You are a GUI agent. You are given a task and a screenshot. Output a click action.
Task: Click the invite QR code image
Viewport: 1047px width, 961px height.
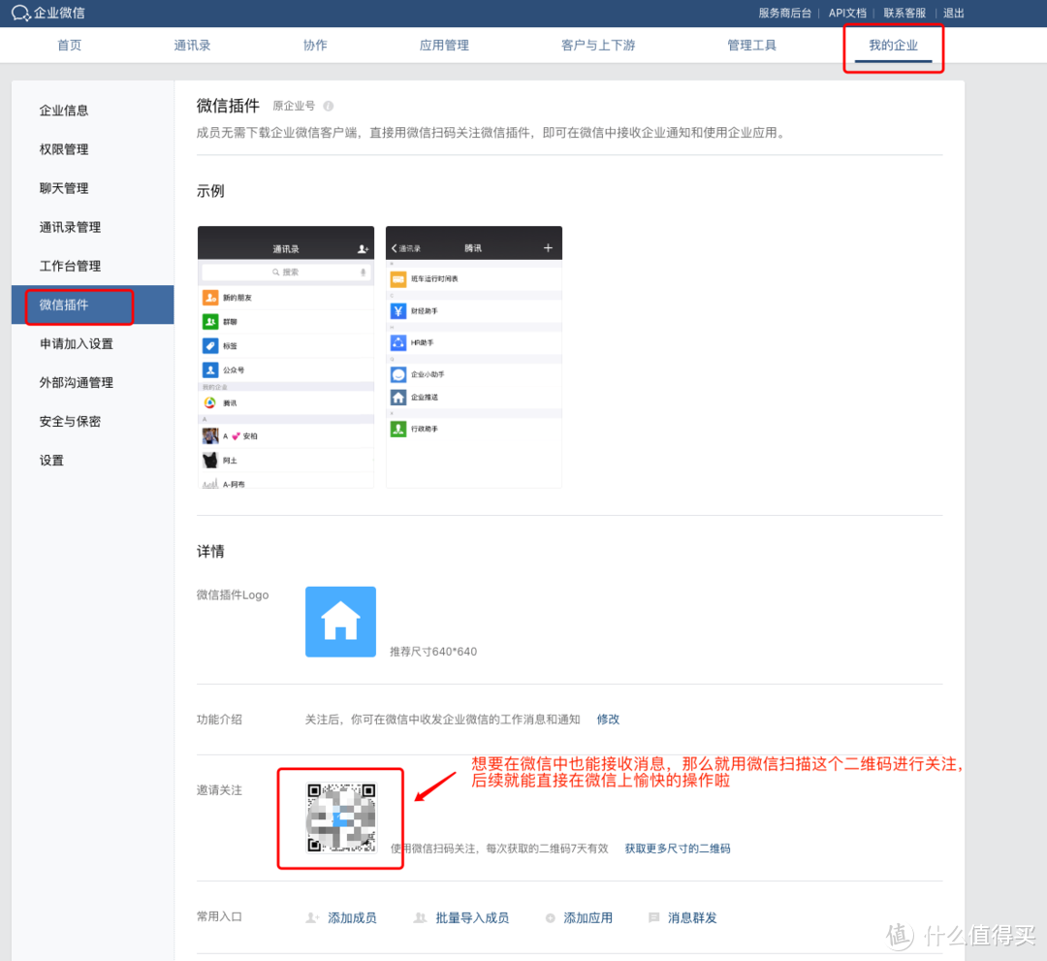340,817
